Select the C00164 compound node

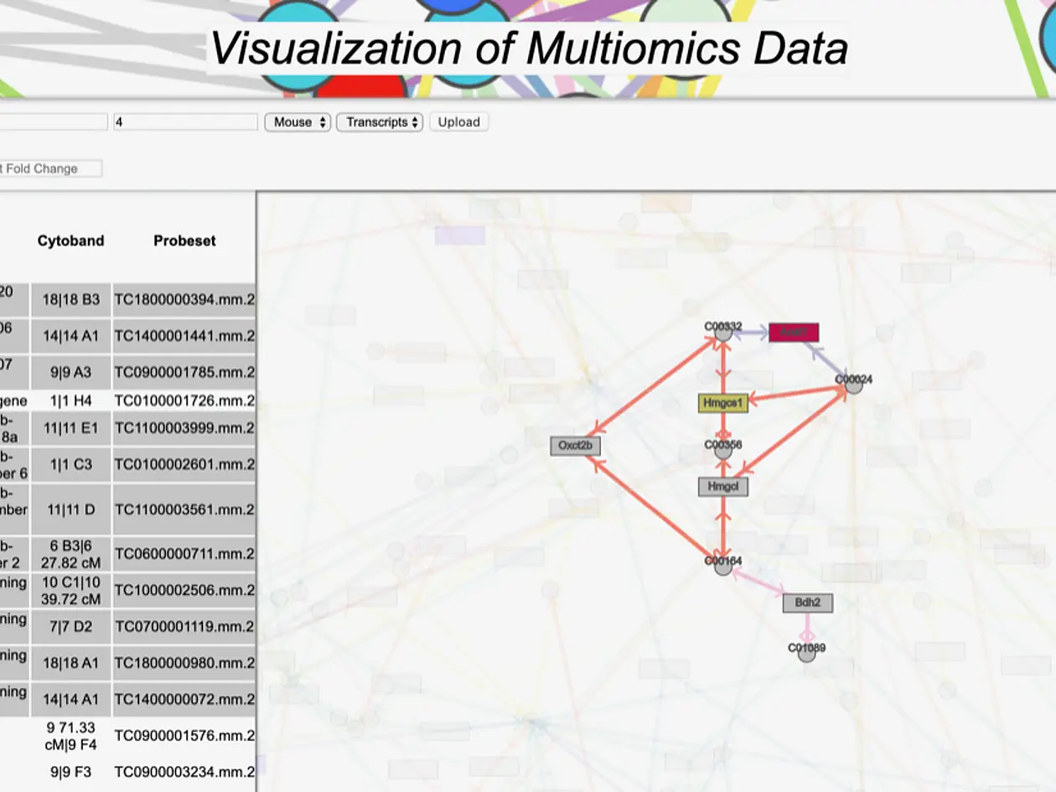tap(723, 566)
